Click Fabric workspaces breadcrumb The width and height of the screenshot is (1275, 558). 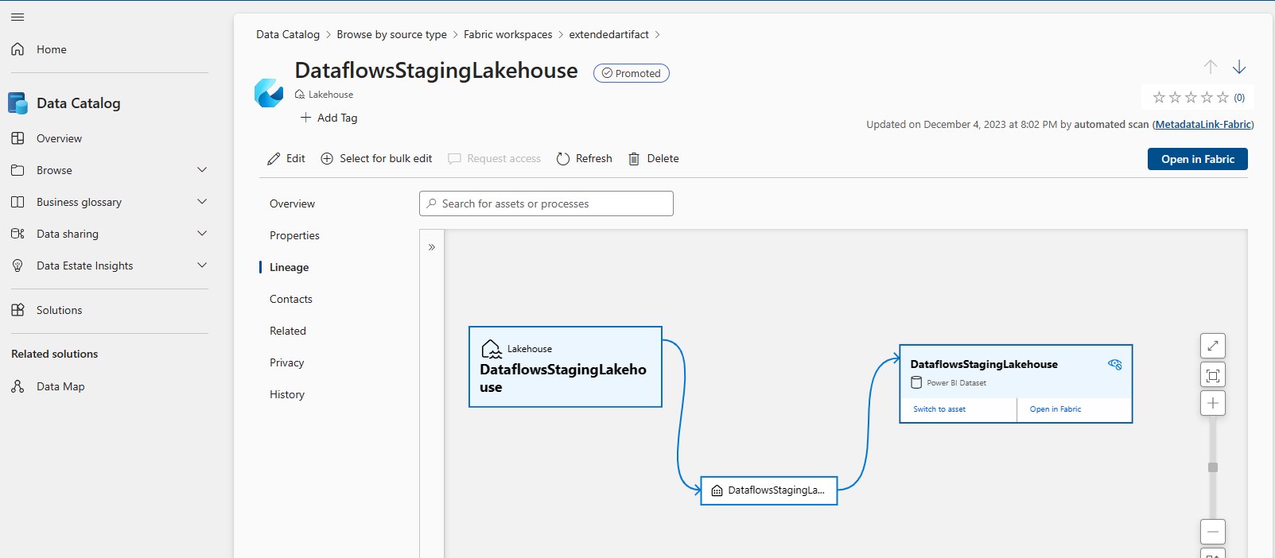[x=507, y=34]
